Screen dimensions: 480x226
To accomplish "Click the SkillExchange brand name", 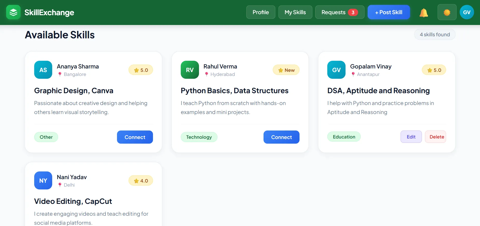I will [x=49, y=12].
